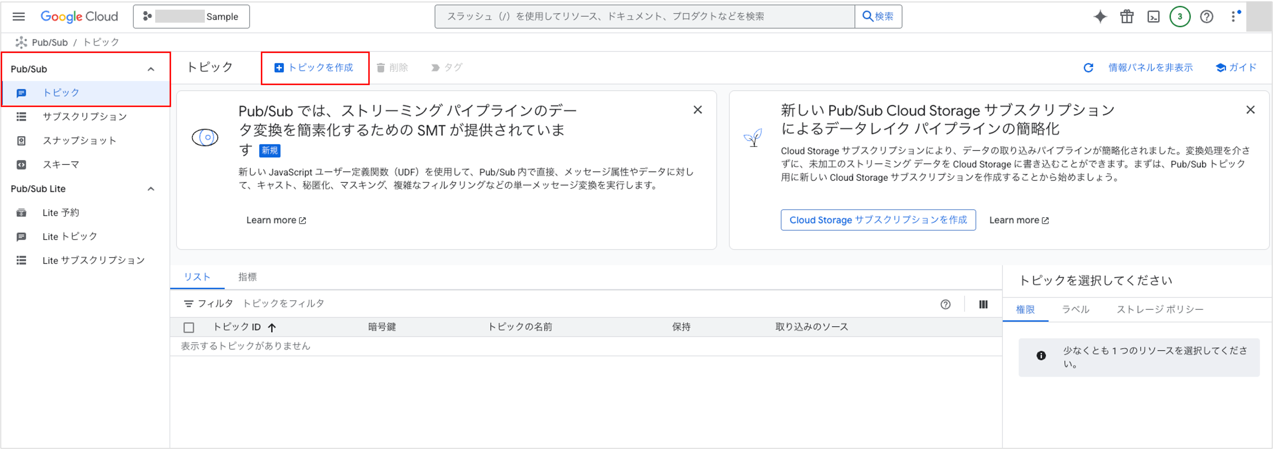Image resolution: width=1273 pixels, height=450 pixels.
Task: Click 情報パネルを非表示 link
Action: (x=1151, y=68)
